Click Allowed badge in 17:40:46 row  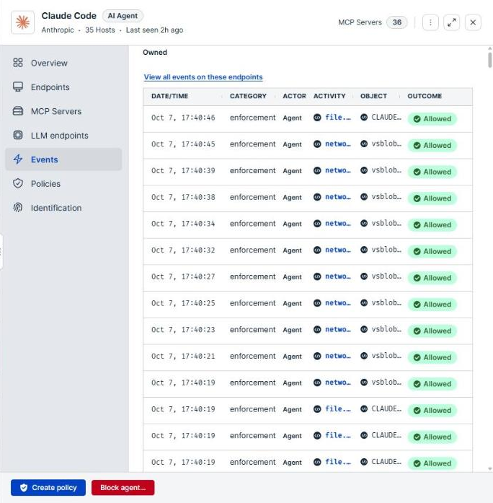pos(432,119)
